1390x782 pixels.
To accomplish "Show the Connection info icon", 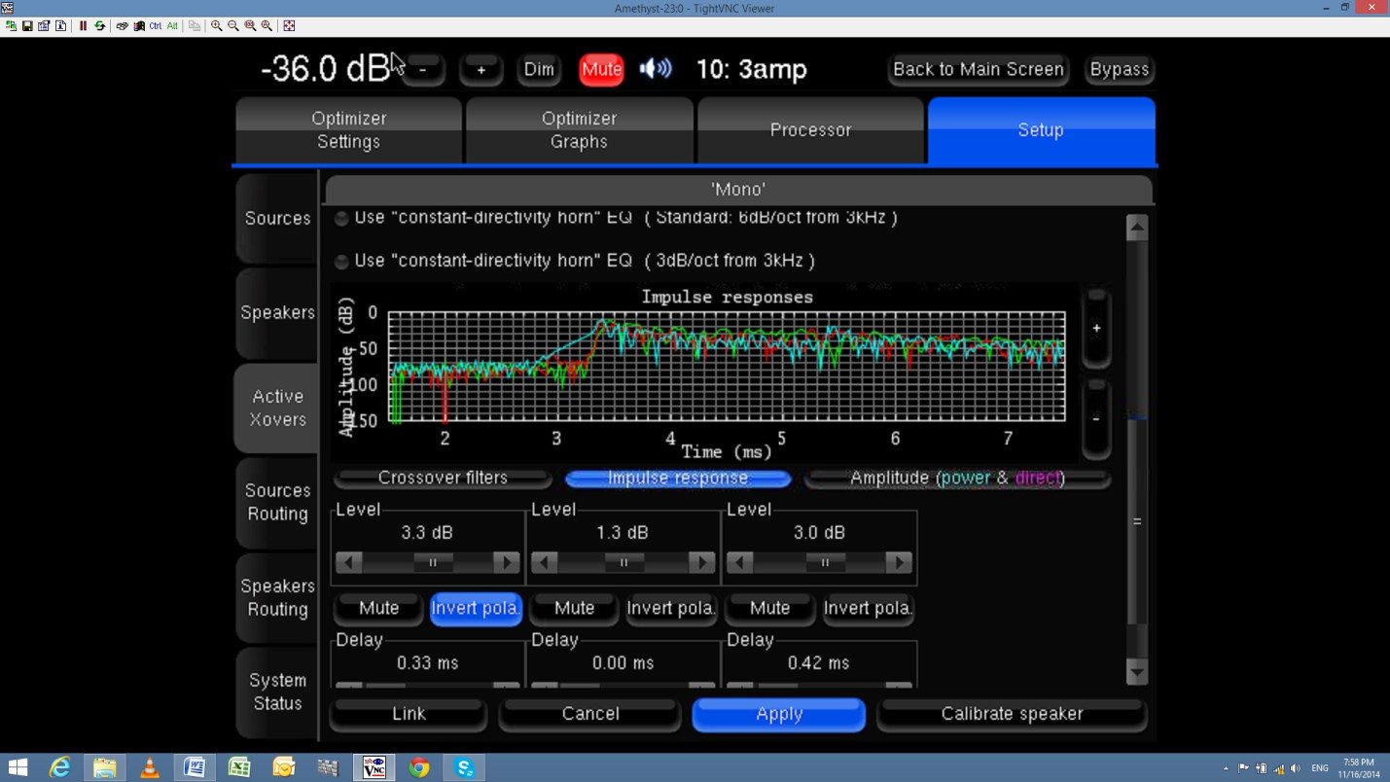I will 60,26.
